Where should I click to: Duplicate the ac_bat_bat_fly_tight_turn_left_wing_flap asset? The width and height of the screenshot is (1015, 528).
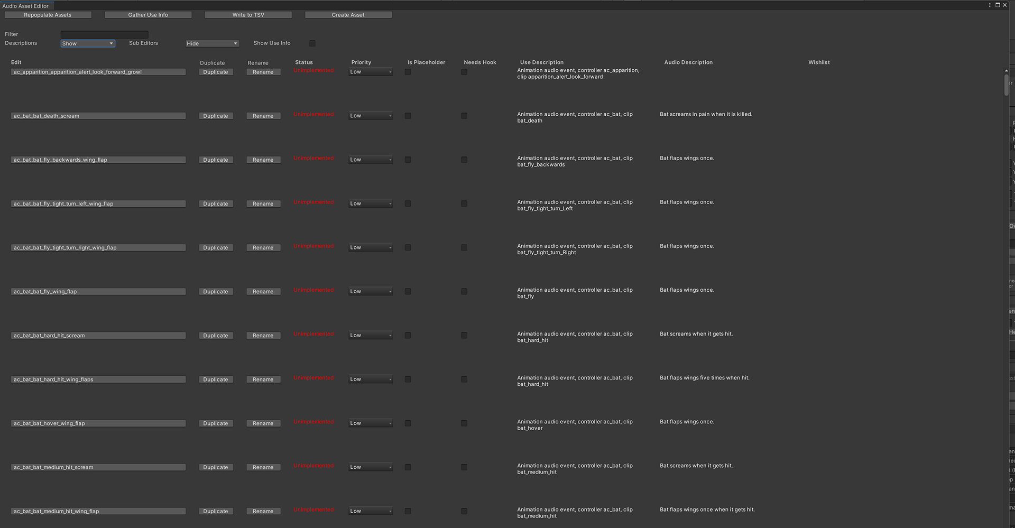coord(216,203)
